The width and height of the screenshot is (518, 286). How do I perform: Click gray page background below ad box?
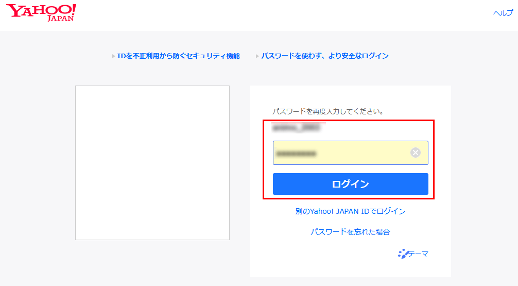point(152,264)
